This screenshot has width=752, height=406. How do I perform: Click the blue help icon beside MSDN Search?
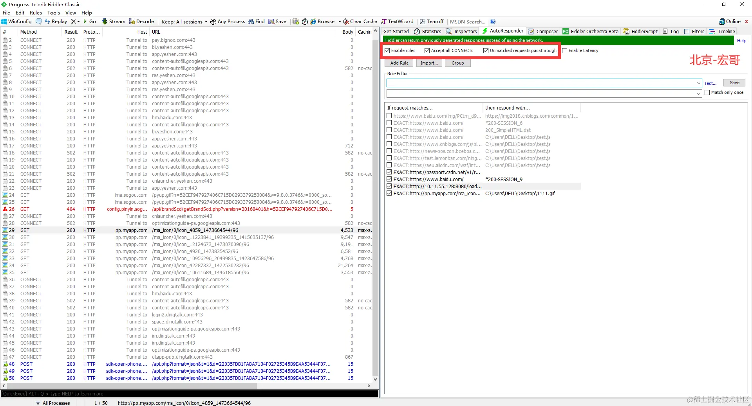493,22
